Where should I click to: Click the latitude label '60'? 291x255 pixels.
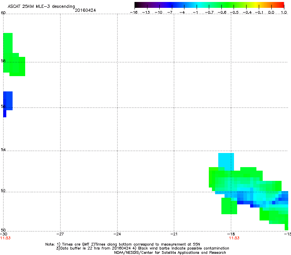(3, 13)
